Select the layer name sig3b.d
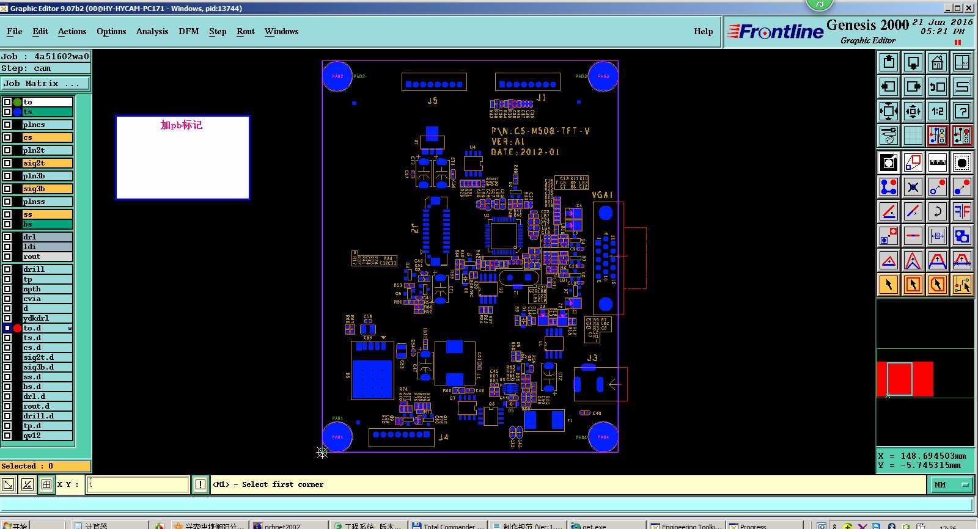 click(48, 367)
